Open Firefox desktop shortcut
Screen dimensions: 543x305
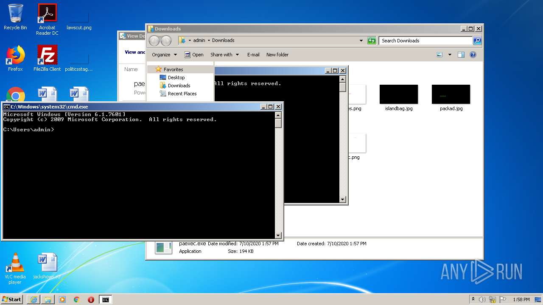[15, 58]
